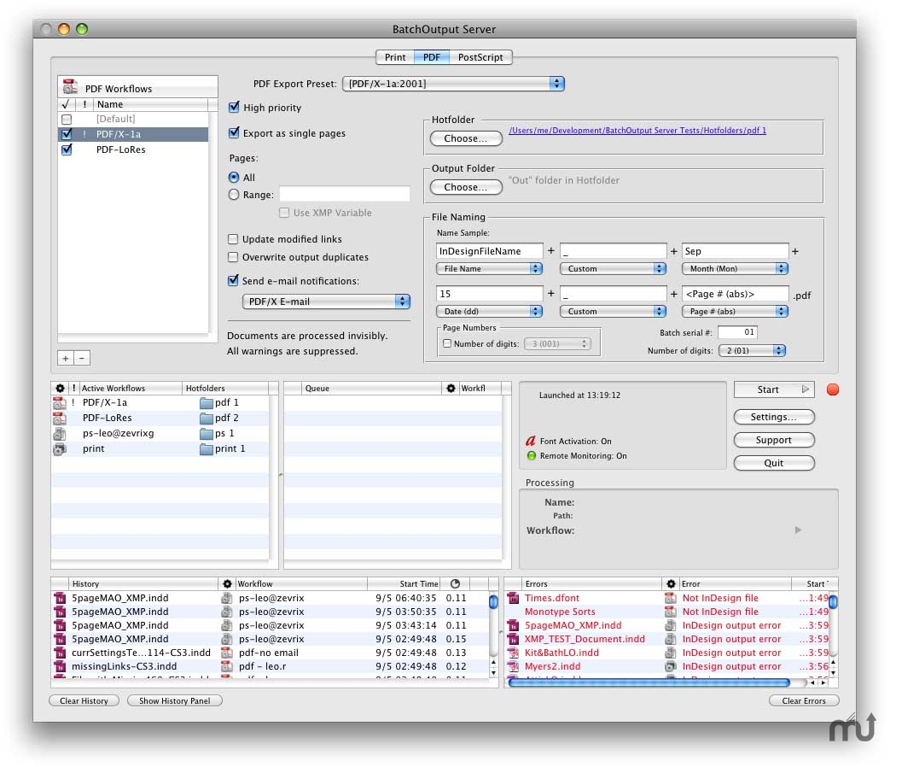The height and width of the screenshot is (767, 902).
Task: Click the red recording status indicator
Action: tap(833, 390)
